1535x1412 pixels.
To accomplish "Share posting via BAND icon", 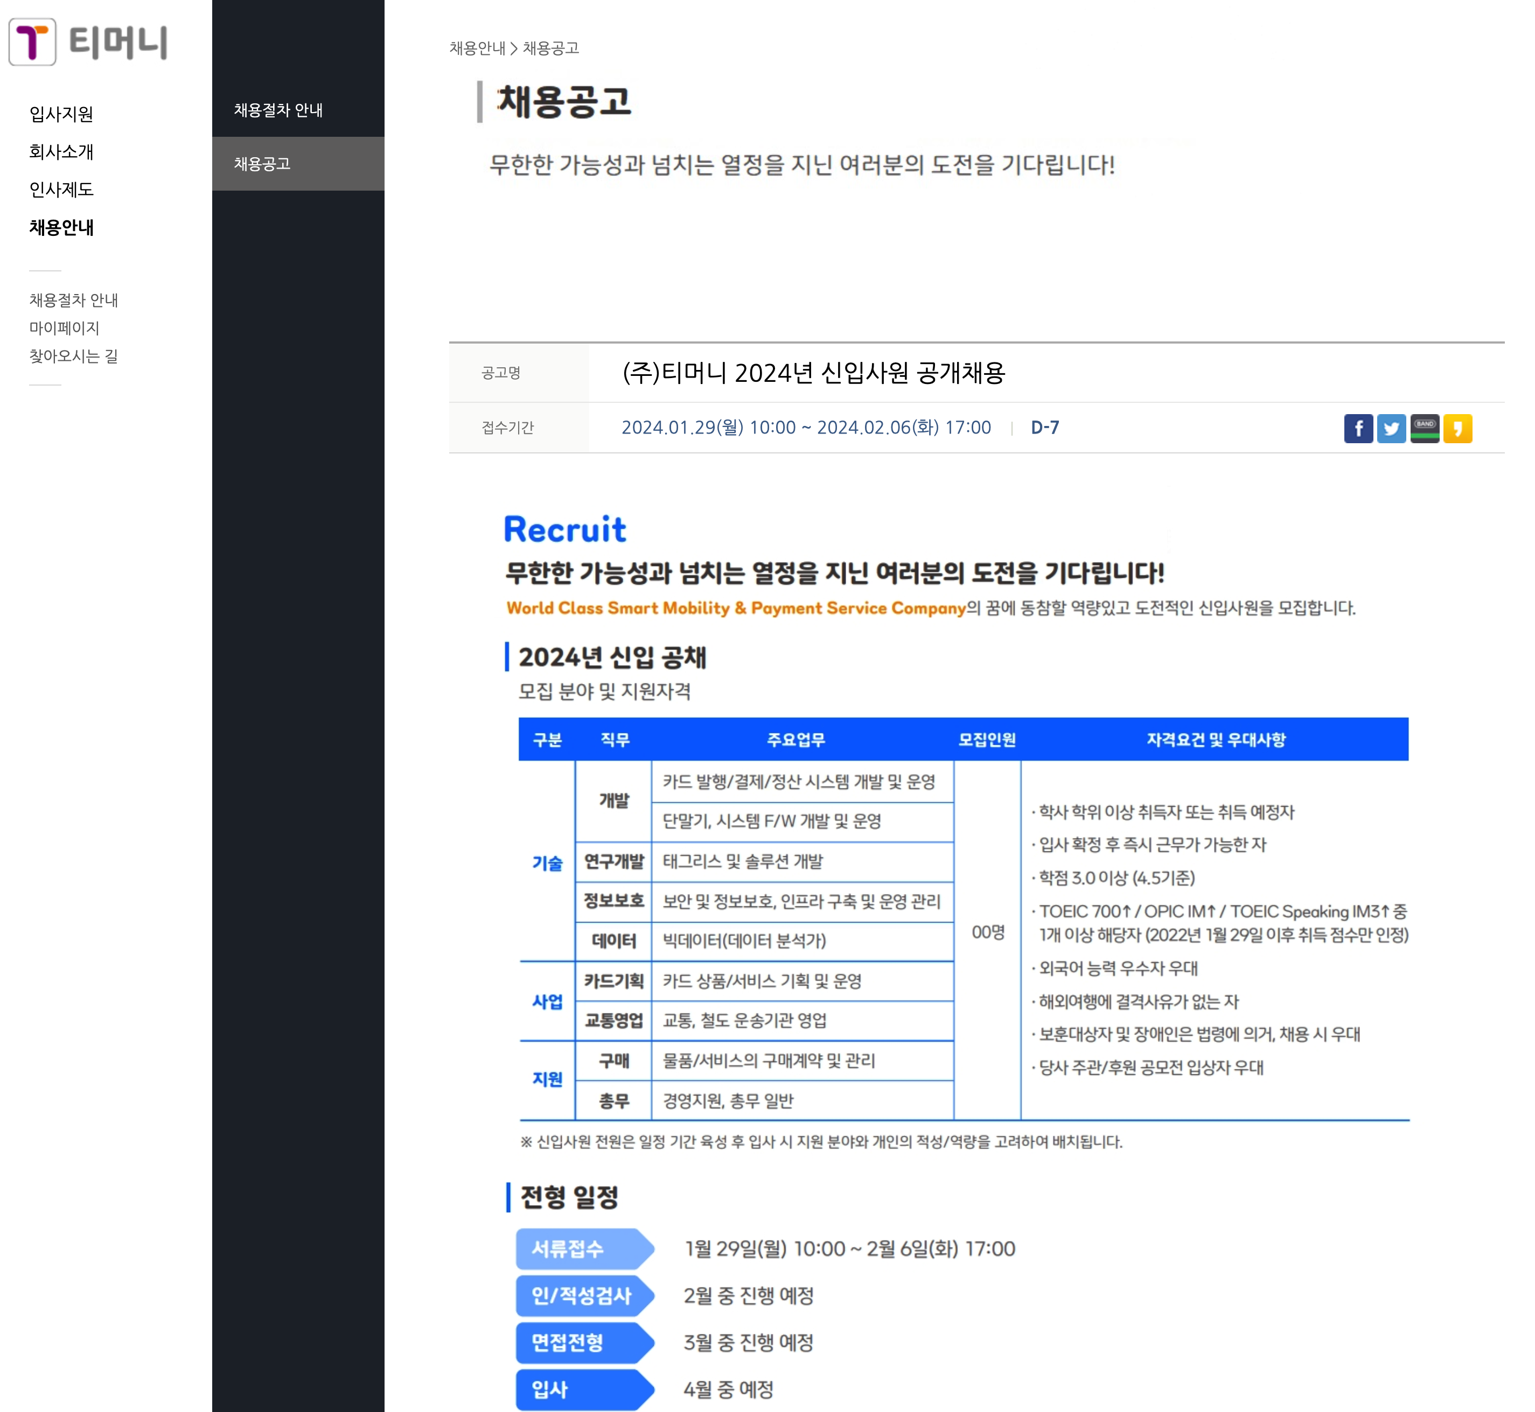I will pos(1424,429).
